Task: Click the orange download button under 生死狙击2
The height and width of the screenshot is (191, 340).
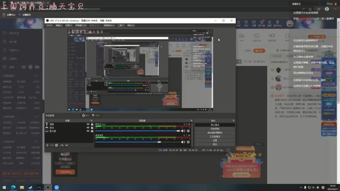Action: pos(65,172)
